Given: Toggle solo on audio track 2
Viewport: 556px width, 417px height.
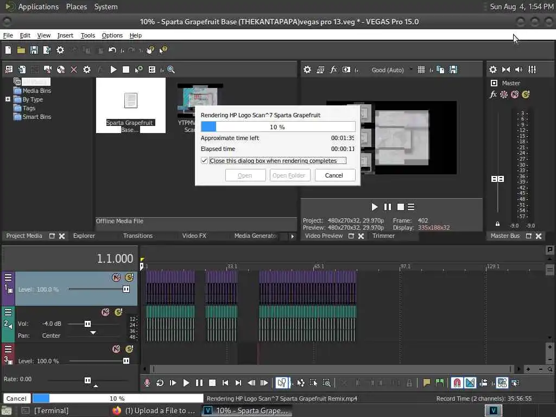Looking at the screenshot, I should tap(118, 312).
